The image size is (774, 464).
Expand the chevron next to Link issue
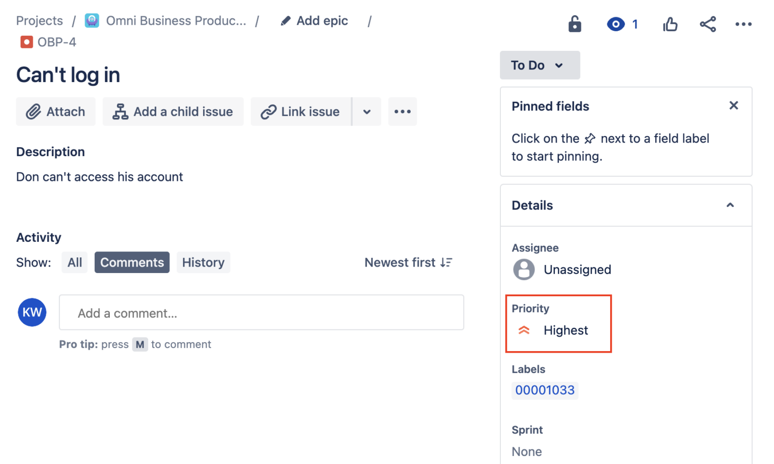click(x=366, y=111)
